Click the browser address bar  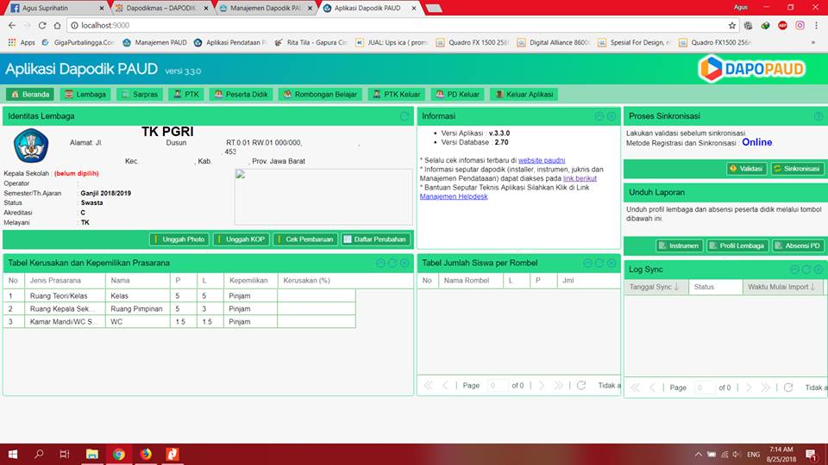(x=401, y=25)
